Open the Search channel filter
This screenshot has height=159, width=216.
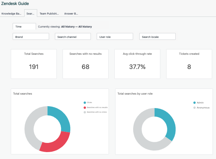73,36
